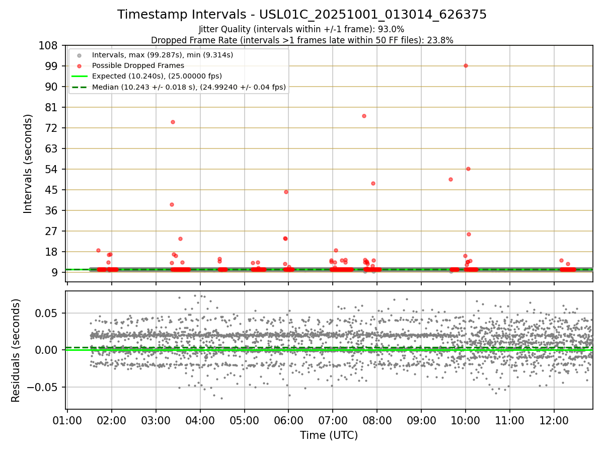Image resolution: width=604 pixels, height=453 pixels.
Task: Click the dropped frame point at 99 seconds near 10:00
Action: click(x=466, y=65)
